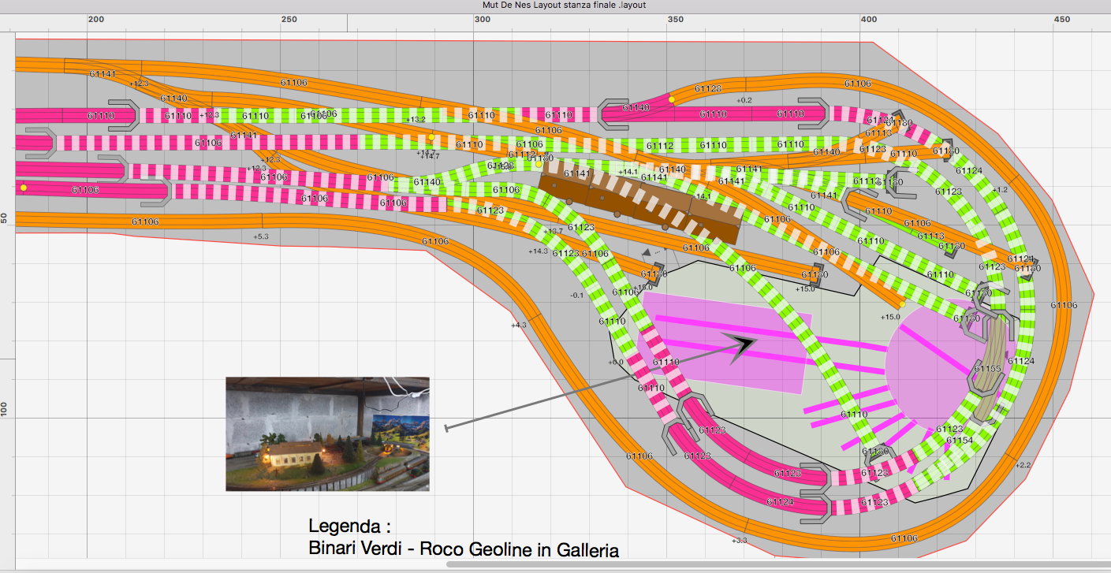The height and width of the screenshot is (573, 1111).
Task: Select the brown bridge structure
Action: click(639, 199)
